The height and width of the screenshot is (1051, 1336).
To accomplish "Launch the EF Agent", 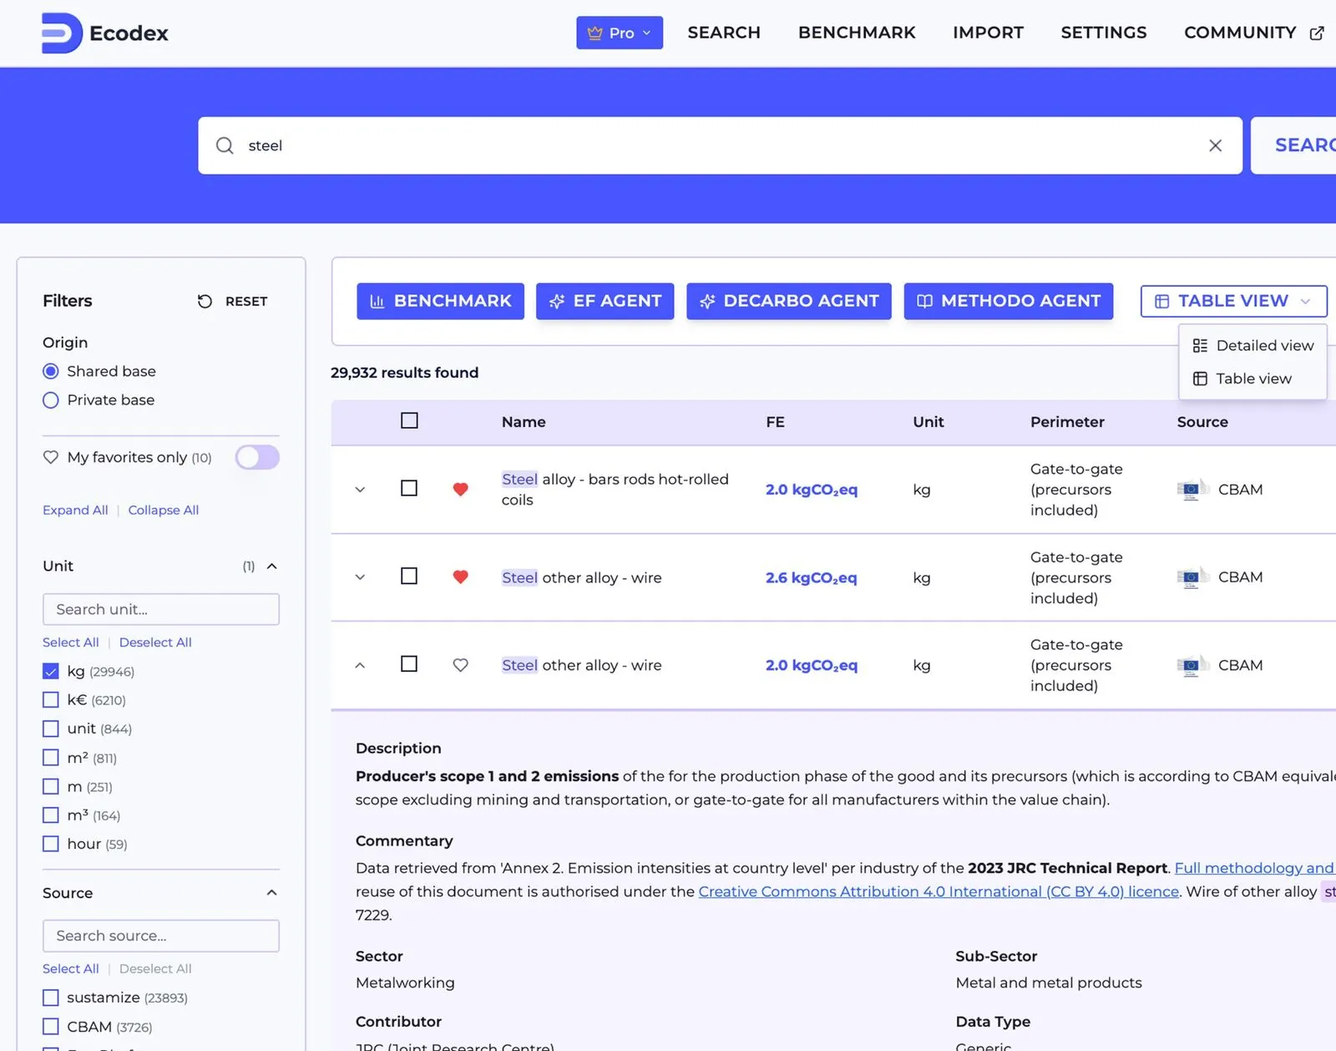I will tap(605, 301).
